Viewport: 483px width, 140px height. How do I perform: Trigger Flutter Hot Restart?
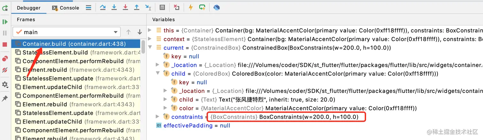pos(202,7)
